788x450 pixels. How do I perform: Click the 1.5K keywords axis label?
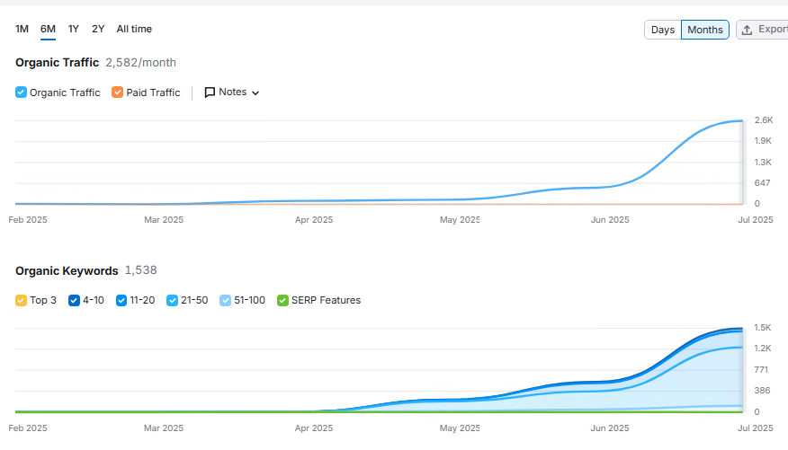click(x=763, y=328)
